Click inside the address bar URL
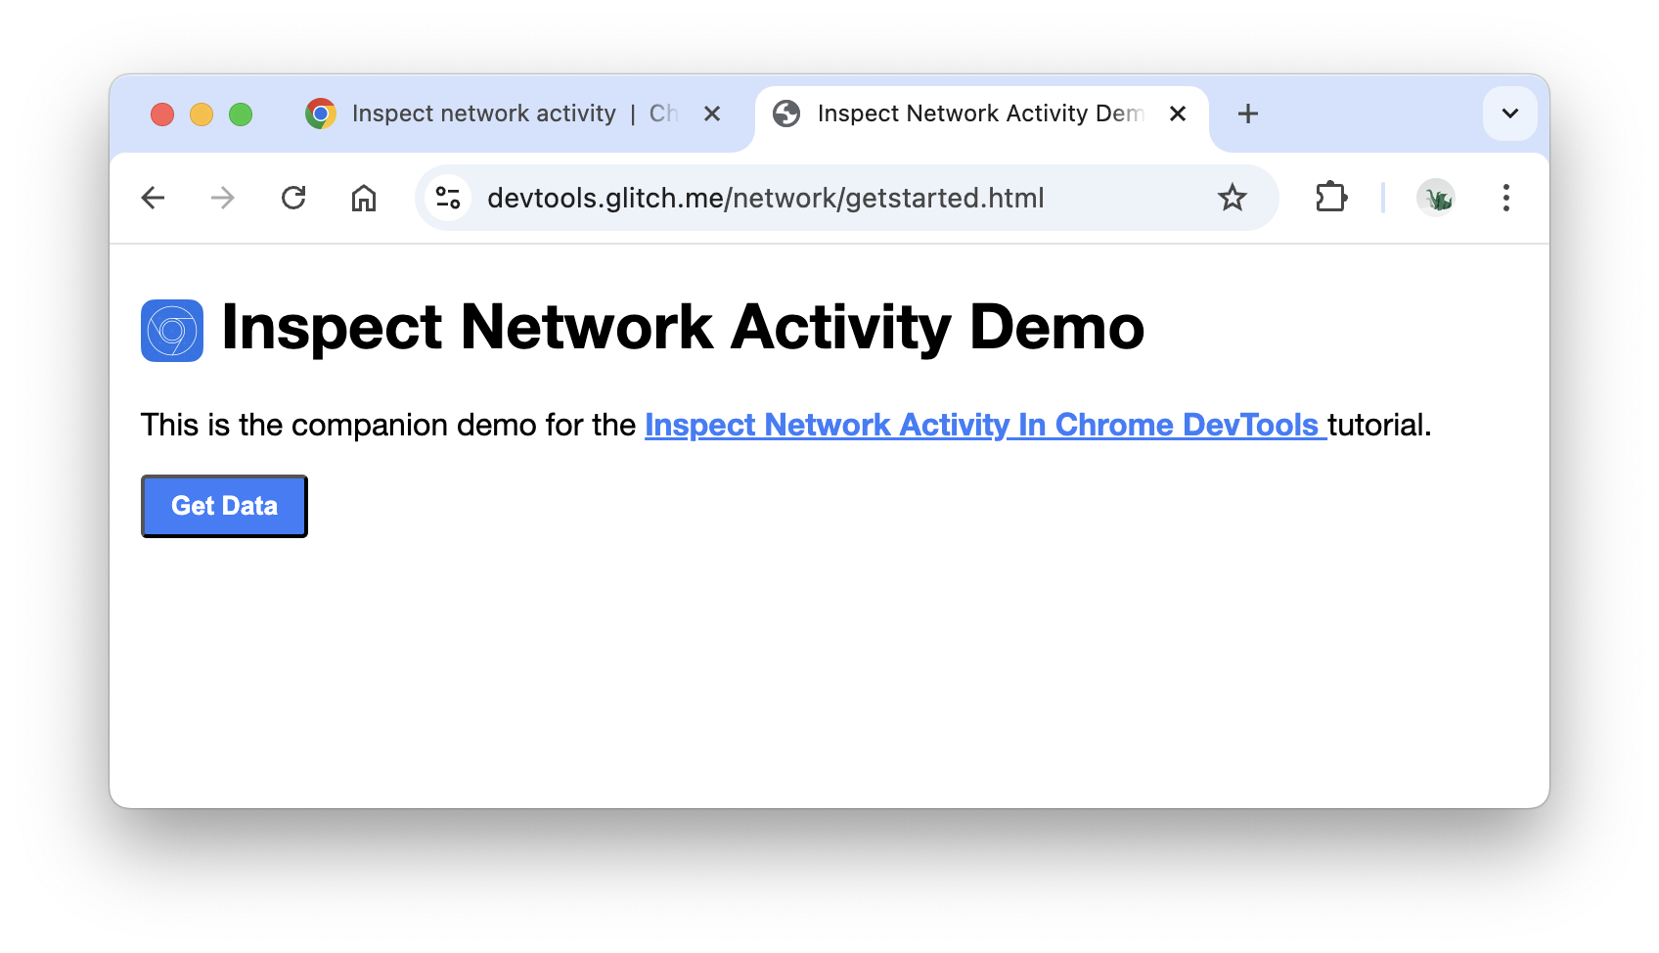This screenshot has width=1659, height=953. pos(766,198)
